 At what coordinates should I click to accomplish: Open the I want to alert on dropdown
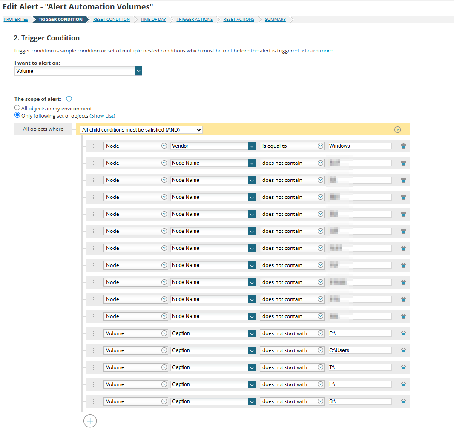click(x=78, y=71)
